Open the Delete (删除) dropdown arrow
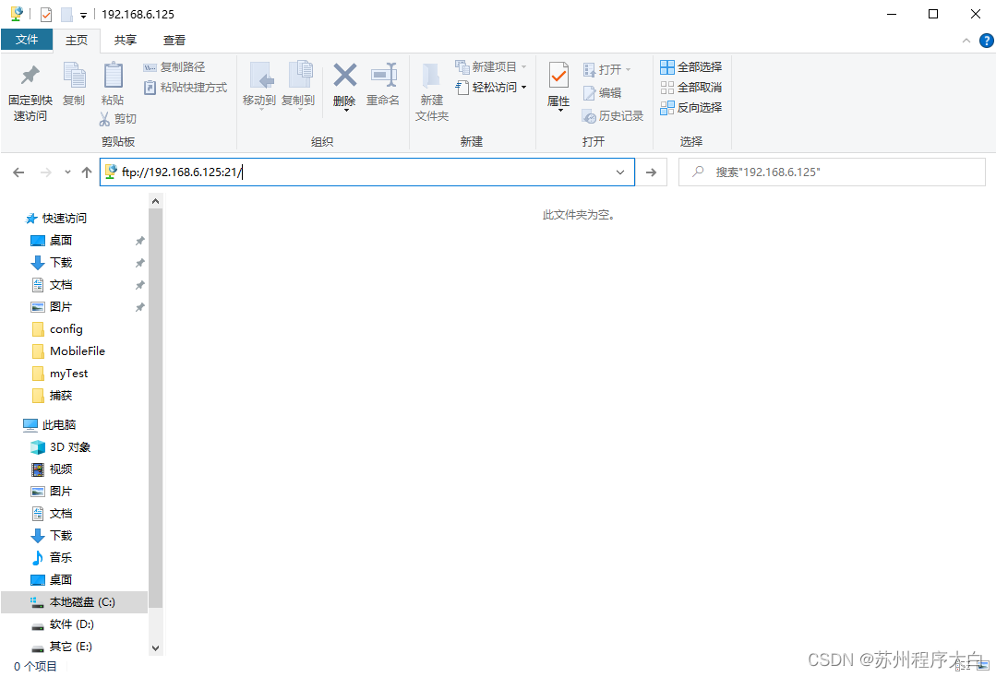The image size is (996, 677). (x=346, y=111)
